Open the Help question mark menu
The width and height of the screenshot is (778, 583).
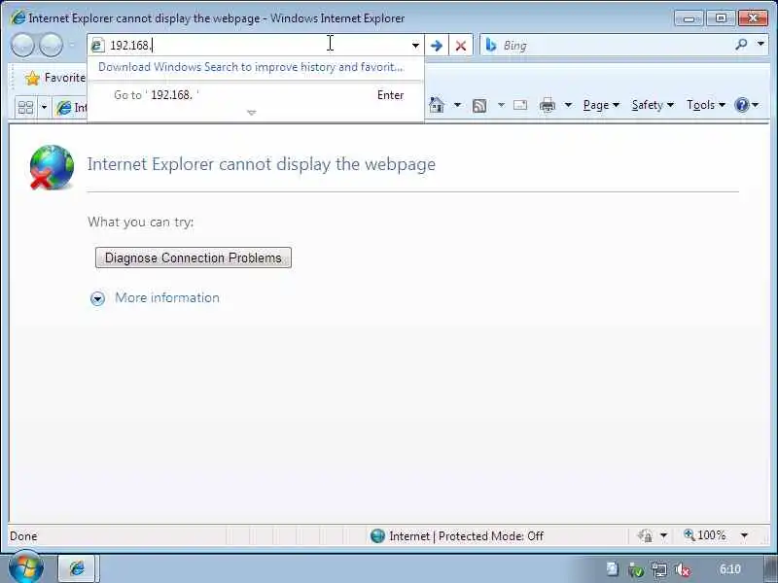[747, 105]
